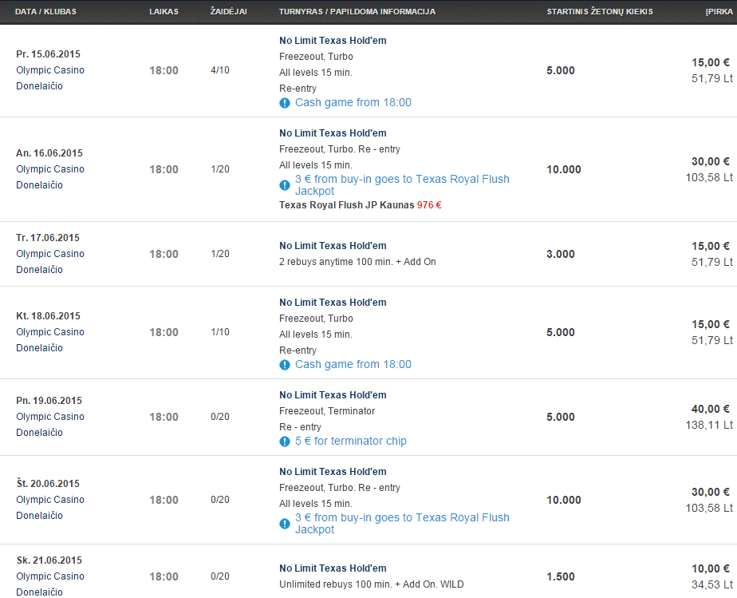Click info icon next to terminator chip note

tap(285, 442)
